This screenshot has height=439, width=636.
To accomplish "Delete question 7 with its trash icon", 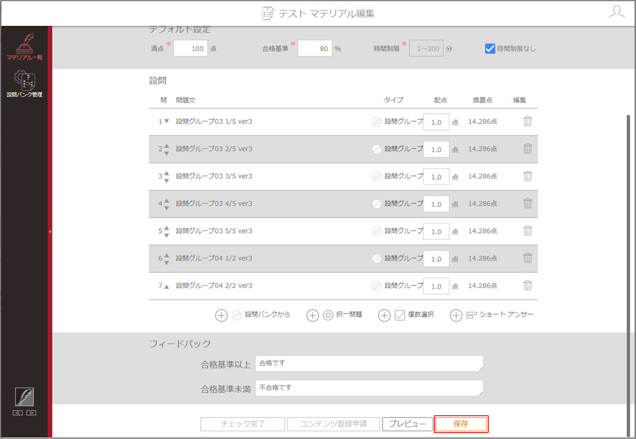I will click(527, 285).
